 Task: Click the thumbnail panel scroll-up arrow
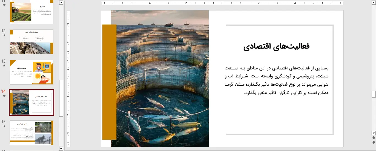[x=61, y=3]
